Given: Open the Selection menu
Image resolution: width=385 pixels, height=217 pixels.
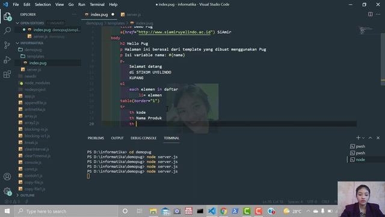Looking at the screenshot, I should click(x=43, y=4).
